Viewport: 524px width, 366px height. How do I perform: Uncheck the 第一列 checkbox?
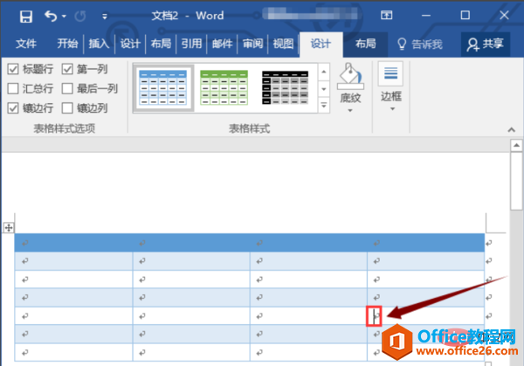(67, 69)
